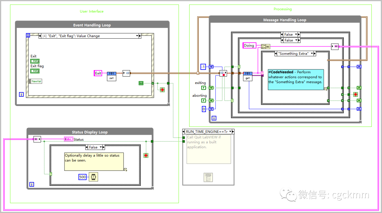The height and width of the screenshot is (213, 382).
Task: Select the enqueue node after MM set
Action: coord(126,73)
